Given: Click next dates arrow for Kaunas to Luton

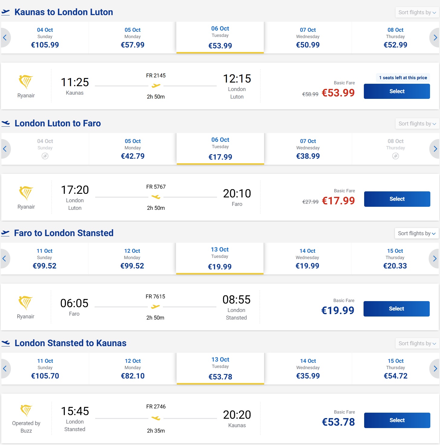Looking at the screenshot, I should click(435, 37).
